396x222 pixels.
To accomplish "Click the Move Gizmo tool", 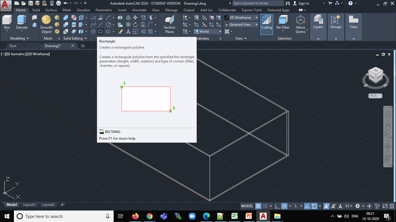I will 300,24.
